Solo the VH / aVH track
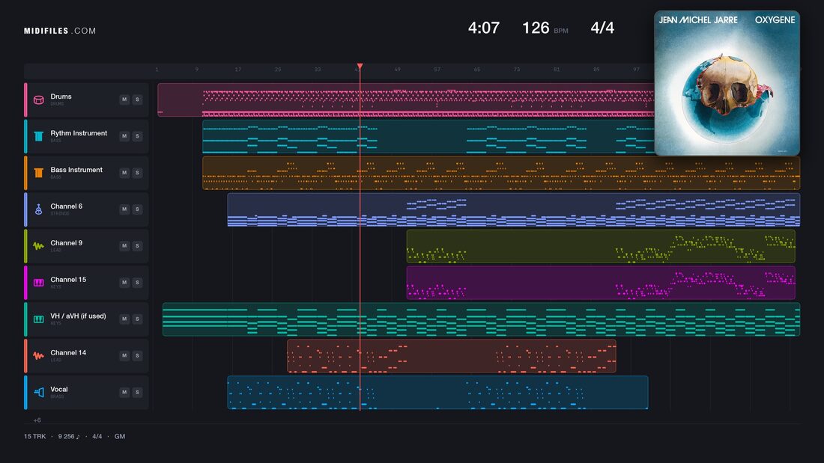Viewport: 824px width, 463px height. (137, 319)
